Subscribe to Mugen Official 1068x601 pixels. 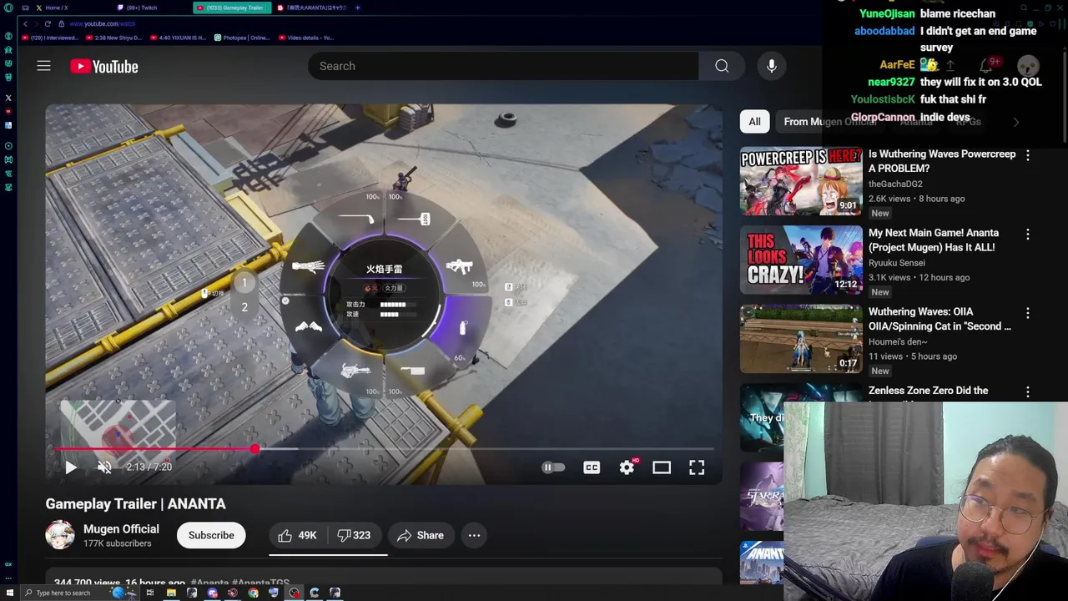(211, 535)
